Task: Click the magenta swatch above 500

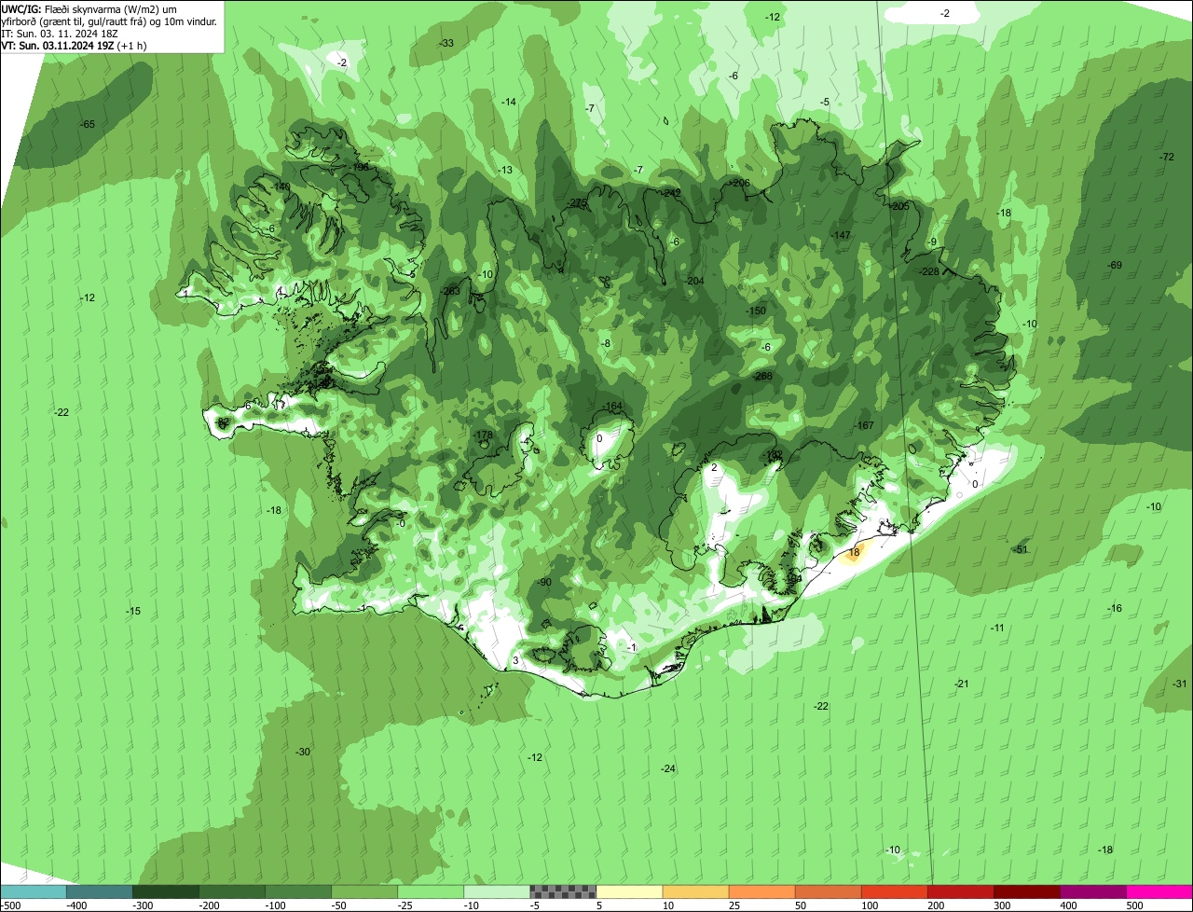Action: click(1159, 891)
